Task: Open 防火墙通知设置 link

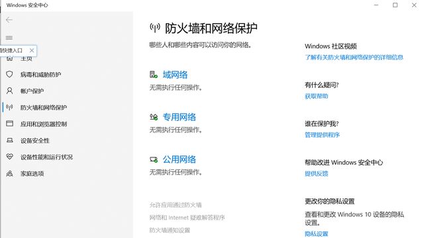Action: coord(170,230)
